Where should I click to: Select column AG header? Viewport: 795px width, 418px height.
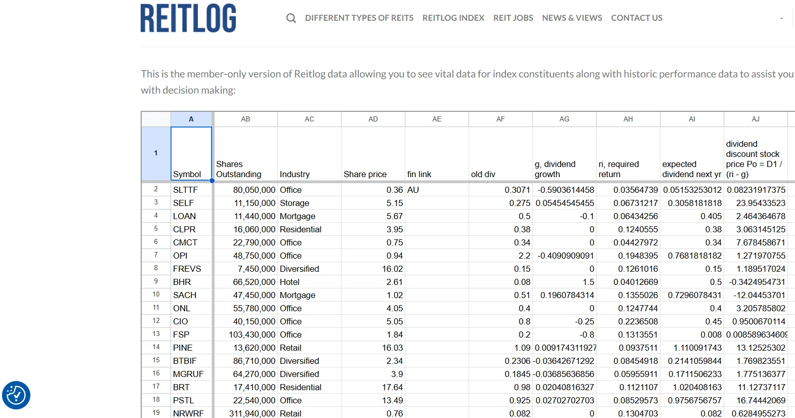pos(564,119)
